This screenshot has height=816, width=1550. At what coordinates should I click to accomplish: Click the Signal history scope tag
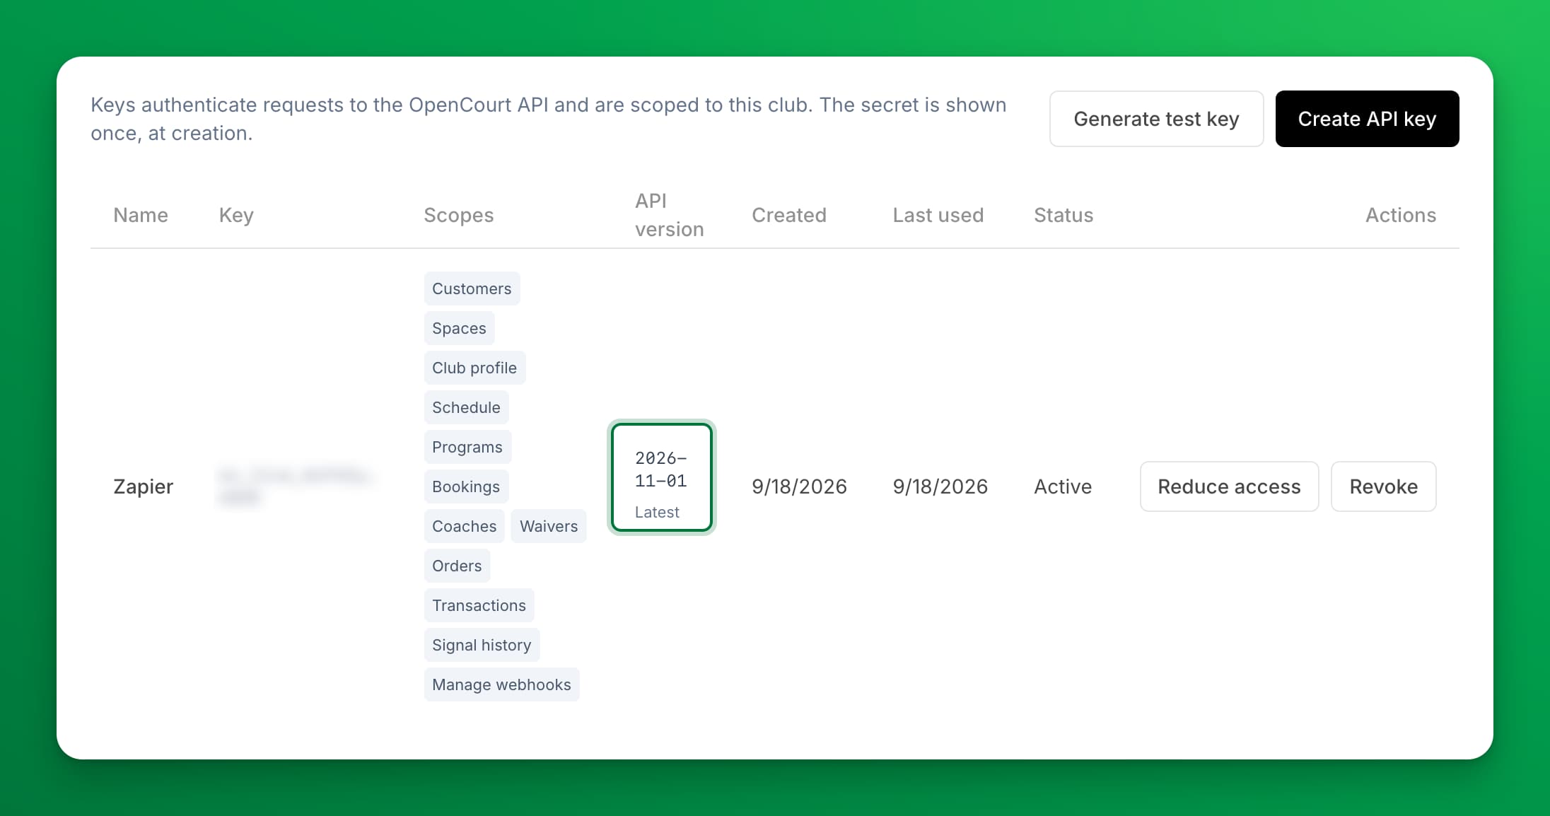482,645
